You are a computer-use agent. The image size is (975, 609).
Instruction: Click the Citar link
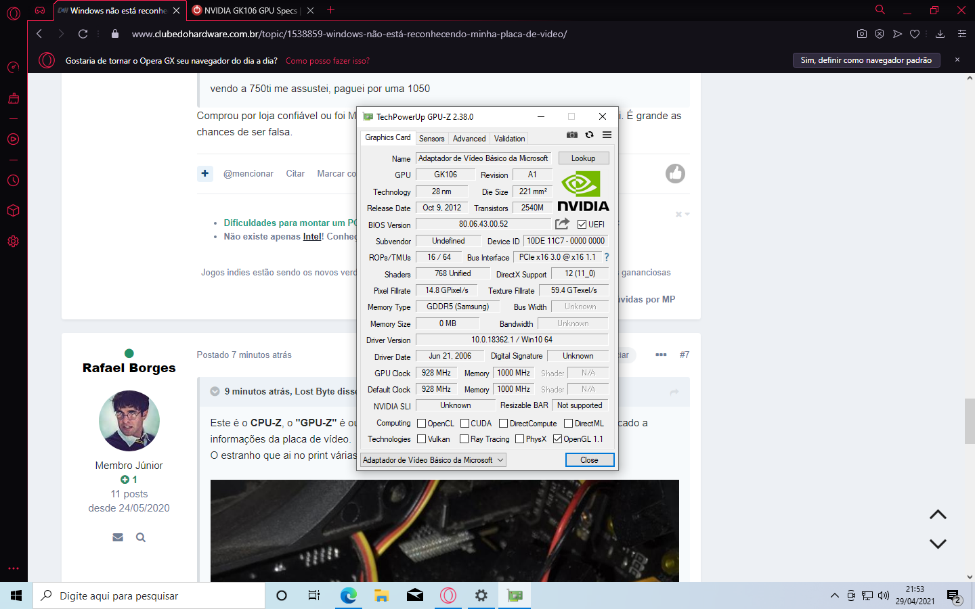(295, 174)
